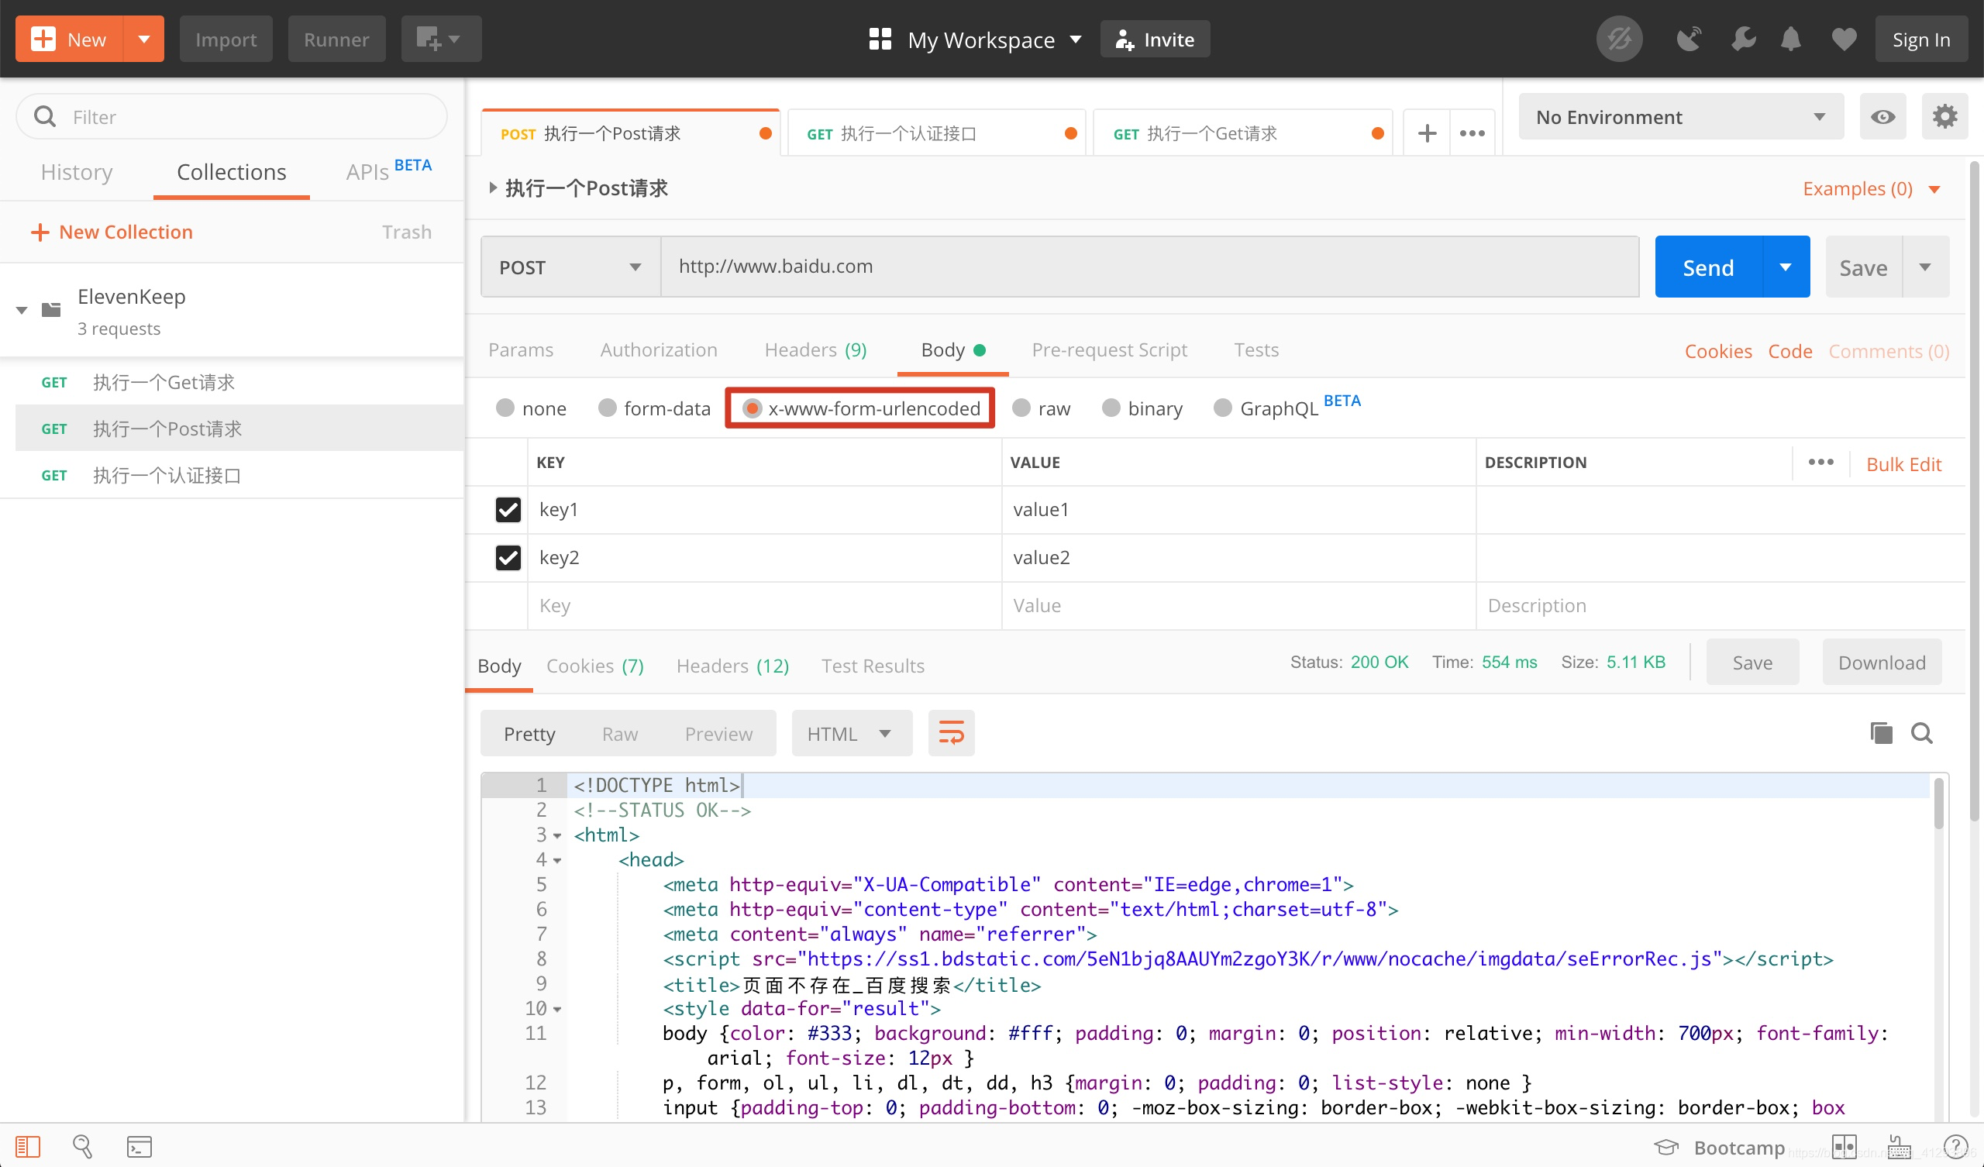Uncheck the key2 row checkbox
Viewport: 1984px width, 1167px height.
click(x=508, y=557)
